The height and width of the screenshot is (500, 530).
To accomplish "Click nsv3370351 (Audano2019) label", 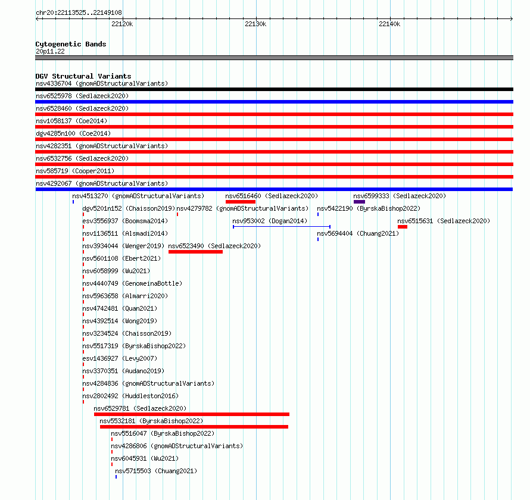I will click(123, 371).
